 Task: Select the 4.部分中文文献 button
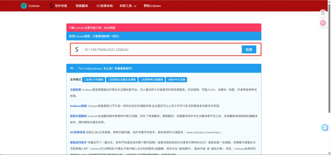(176, 80)
